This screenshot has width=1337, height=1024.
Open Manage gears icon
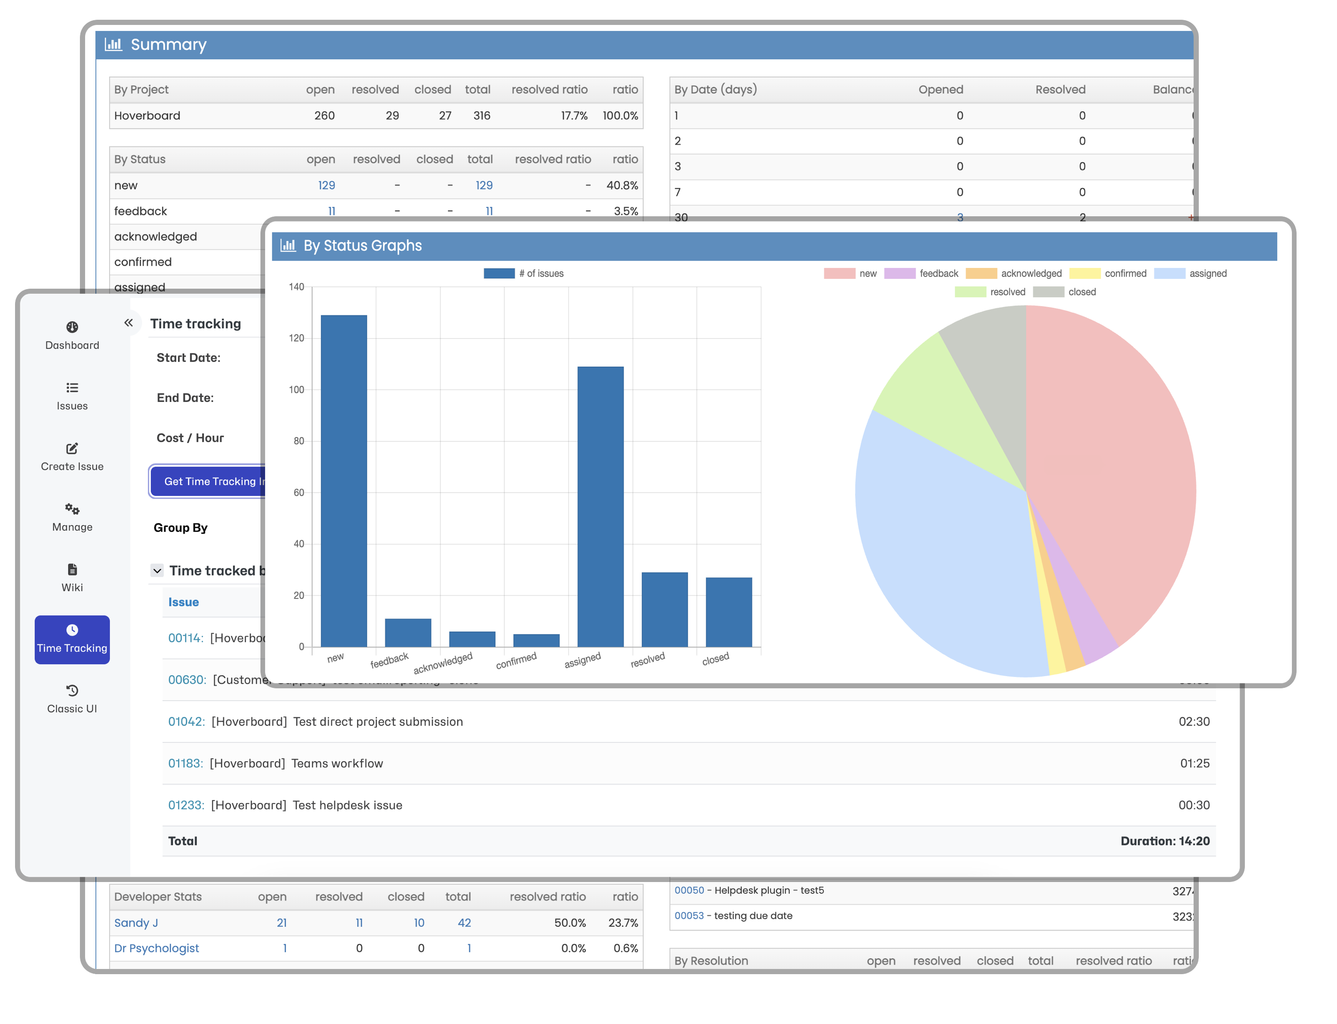[x=72, y=509]
